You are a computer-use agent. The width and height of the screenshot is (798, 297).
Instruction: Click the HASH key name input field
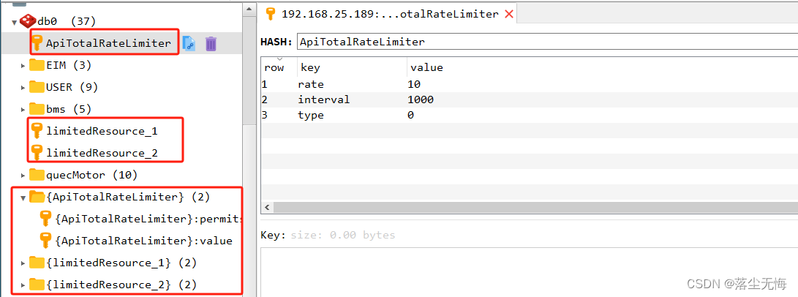(547, 42)
